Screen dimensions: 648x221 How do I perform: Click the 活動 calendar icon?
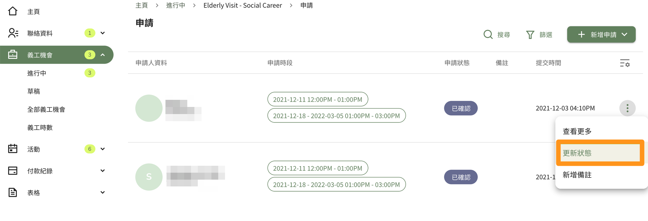(x=13, y=149)
